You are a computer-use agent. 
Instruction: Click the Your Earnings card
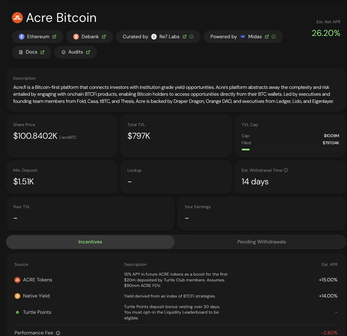click(262, 214)
